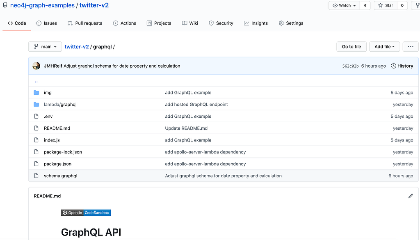Click the file icon for package-lock.json
This screenshot has height=240, width=420.
[x=37, y=152]
